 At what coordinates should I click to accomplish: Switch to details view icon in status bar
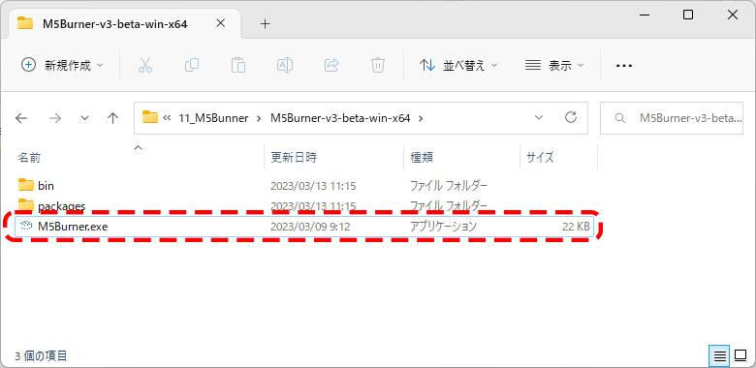(x=719, y=356)
